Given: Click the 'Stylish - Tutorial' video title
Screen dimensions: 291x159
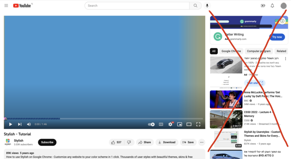Looking at the screenshot, I should [17, 134].
